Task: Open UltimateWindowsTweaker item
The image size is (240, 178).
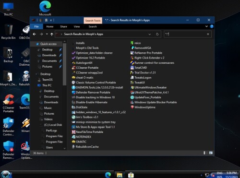Action: (x=149, y=87)
